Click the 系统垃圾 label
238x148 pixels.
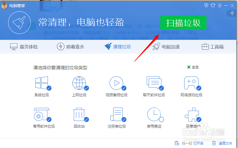click(x=42, y=95)
